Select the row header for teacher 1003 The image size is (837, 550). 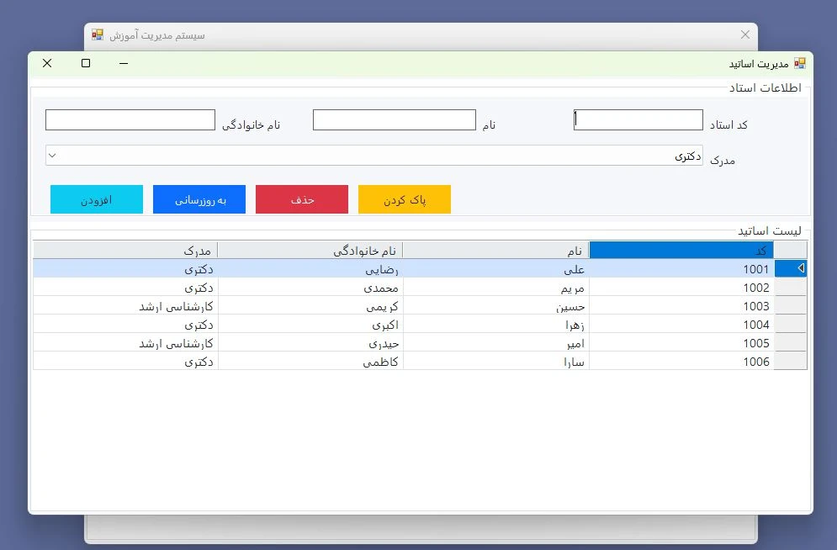pos(790,306)
